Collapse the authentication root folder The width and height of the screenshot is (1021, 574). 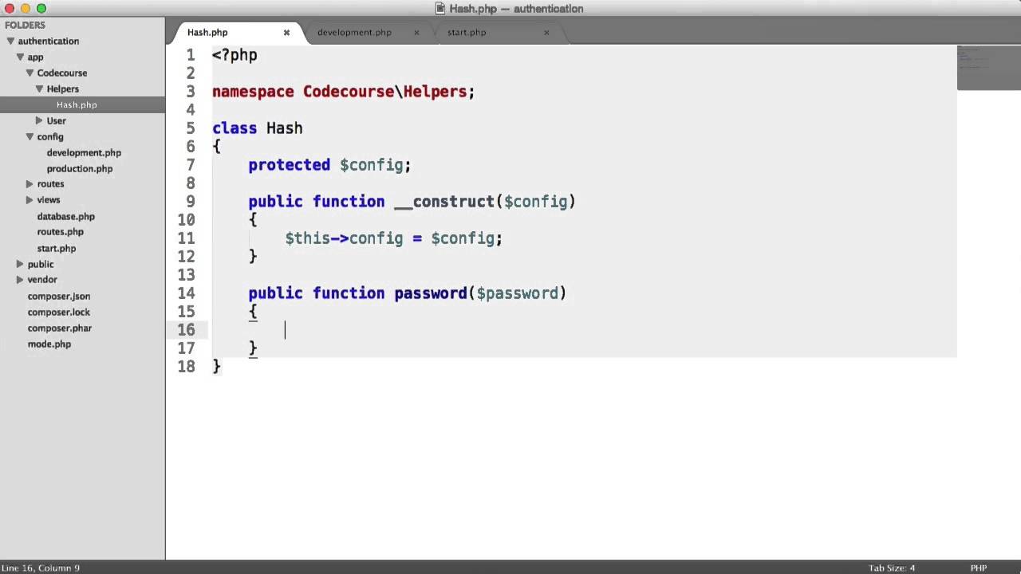coord(10,41)
